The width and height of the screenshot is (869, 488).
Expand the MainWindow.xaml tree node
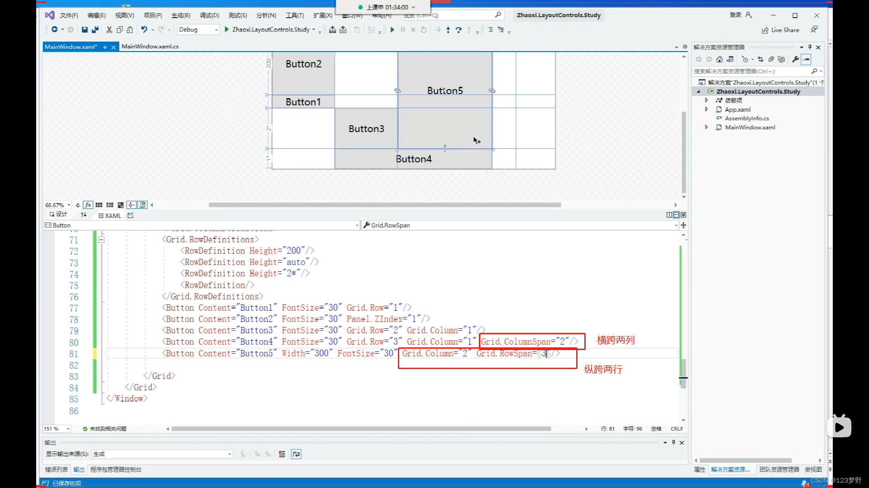coord(707,128)
